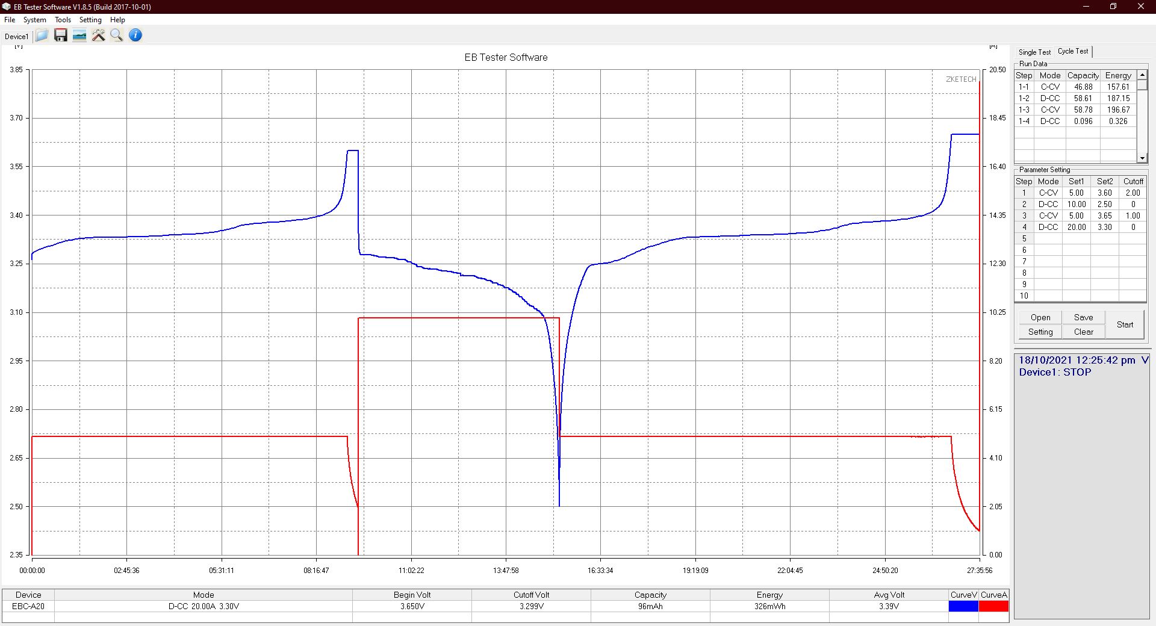Open the hammer and wrench tools icon
The height and width of the screenshot is (626, 1156).
[x=98, y=36]
